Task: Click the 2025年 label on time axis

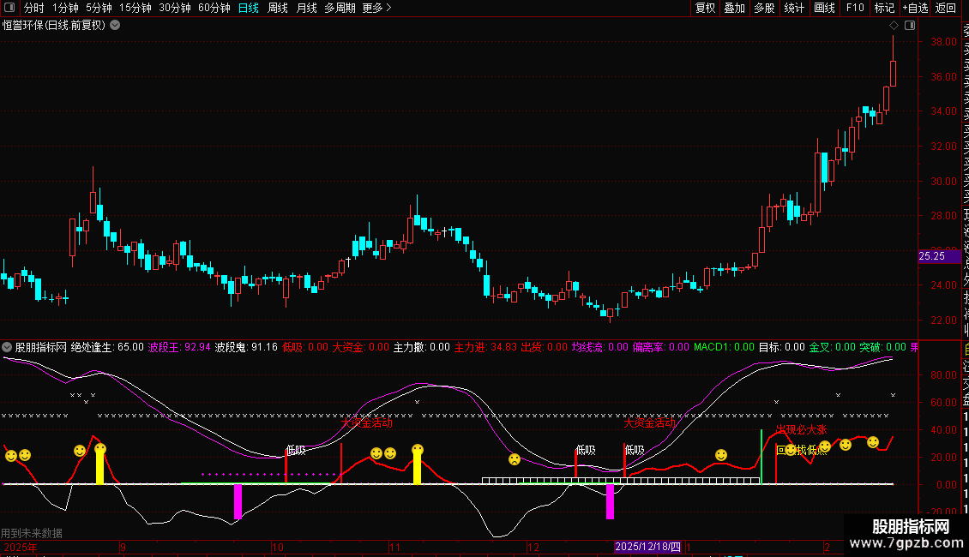Action: 20,547
